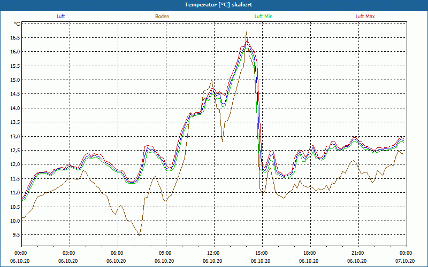Click the Boden curve peak near 14:00

coord(246,32)
